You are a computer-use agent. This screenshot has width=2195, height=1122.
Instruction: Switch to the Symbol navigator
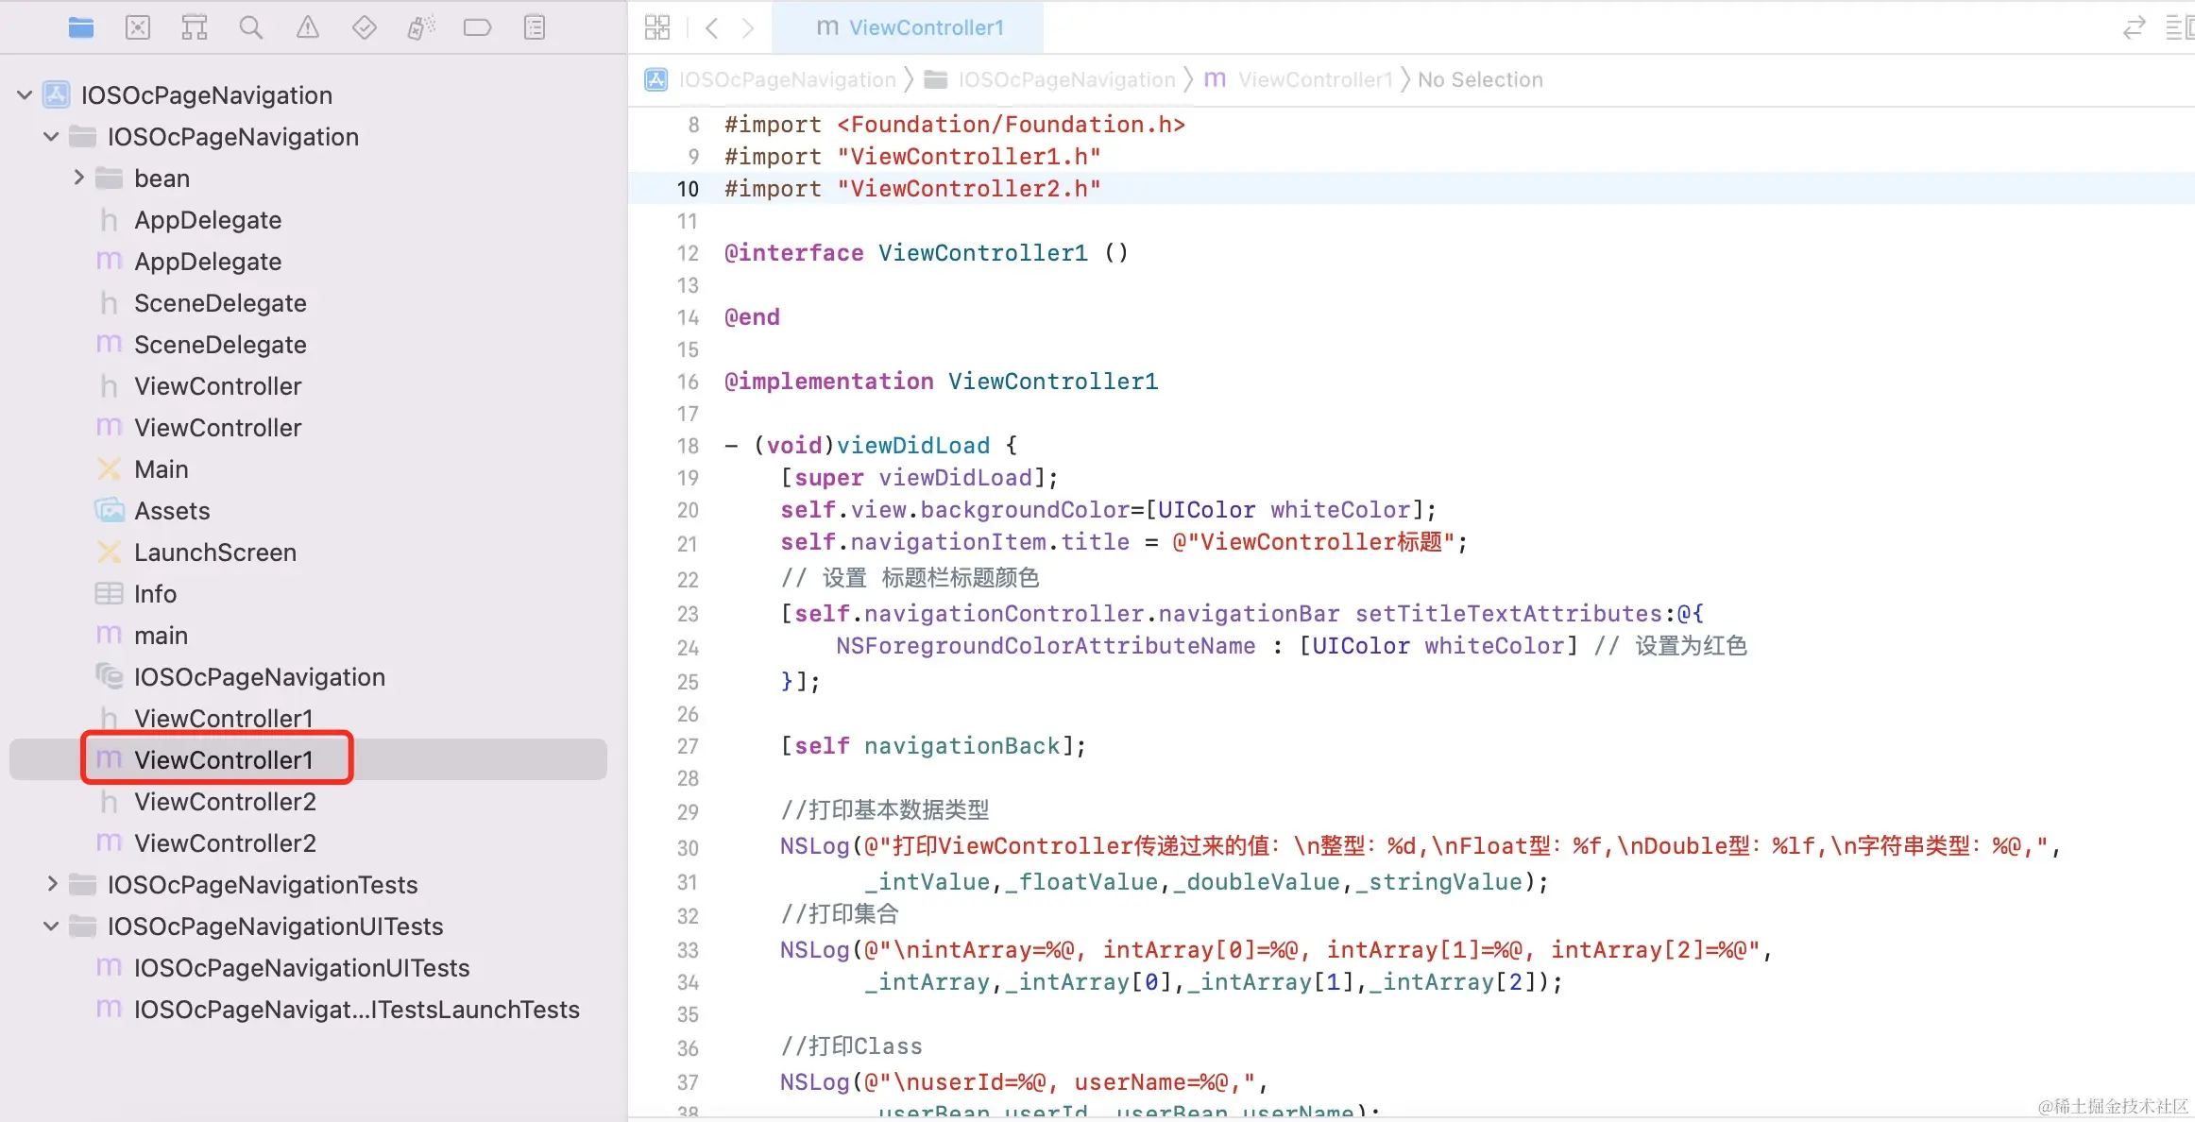pyautogui.click(x=195, y=27)
